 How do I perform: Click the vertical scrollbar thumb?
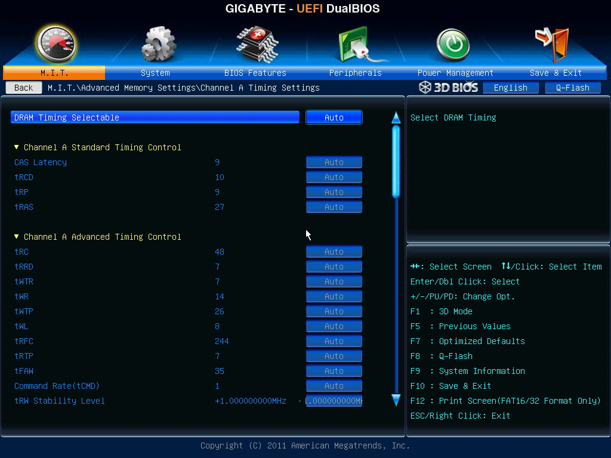pyautogui.click(x=396, y=161)
